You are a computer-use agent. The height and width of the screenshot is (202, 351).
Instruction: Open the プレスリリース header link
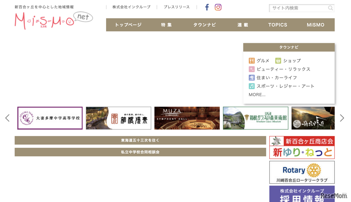coord(177,7)
